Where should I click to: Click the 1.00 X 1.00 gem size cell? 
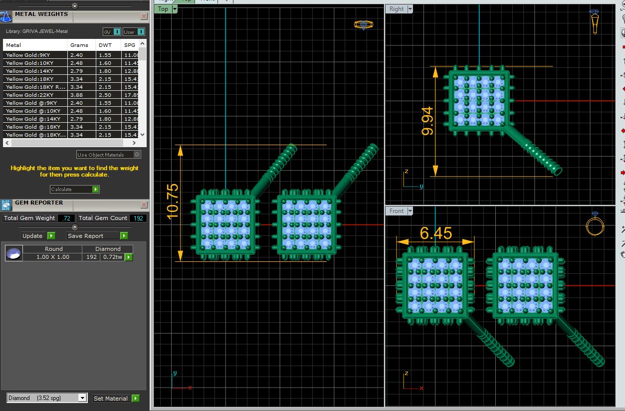53,257
